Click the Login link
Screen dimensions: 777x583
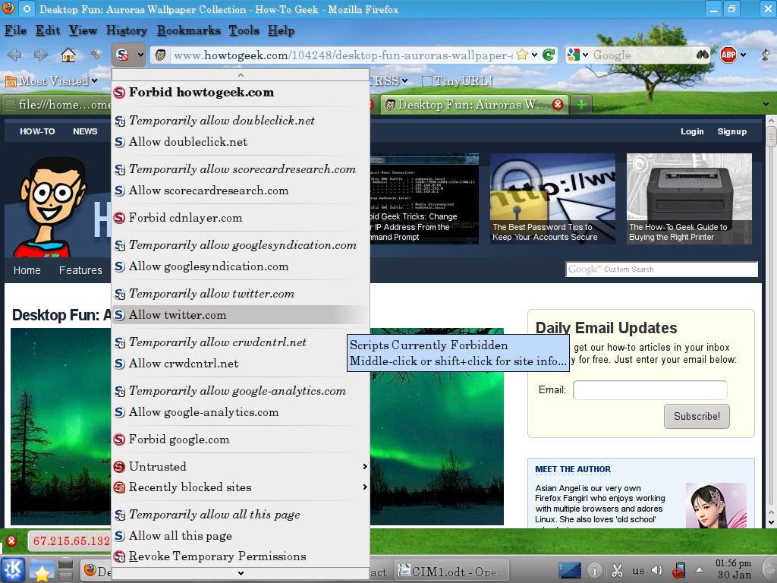coord(692,131)
